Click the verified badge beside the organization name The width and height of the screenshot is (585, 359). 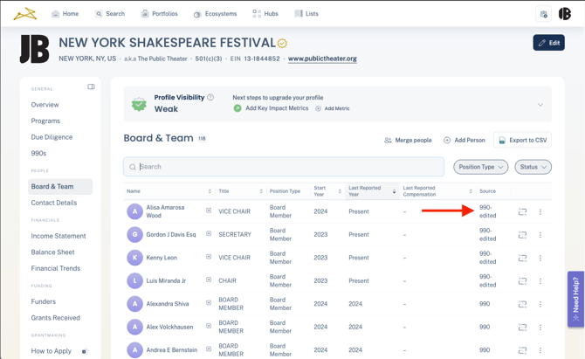coord(282,44)
